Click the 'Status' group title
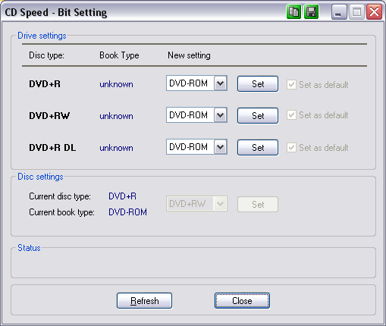The height and width of the screenshot is (326, 386). [x=29, y=248]
